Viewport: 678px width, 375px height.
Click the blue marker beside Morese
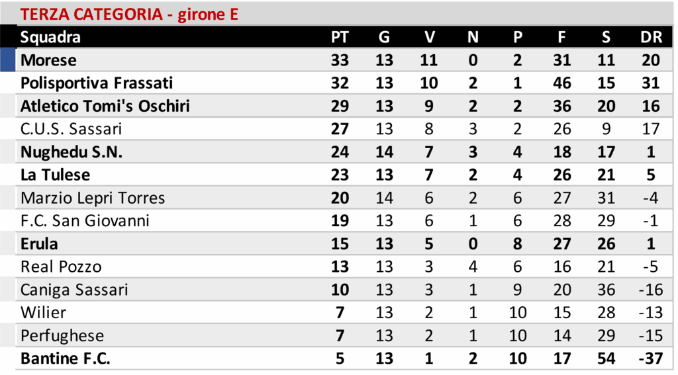(7, 60)
